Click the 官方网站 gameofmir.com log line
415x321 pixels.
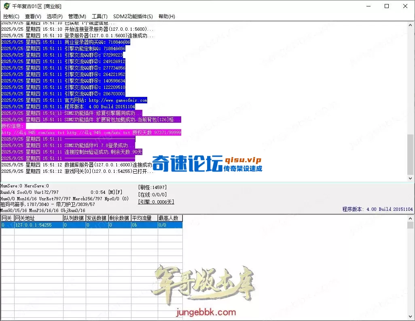coord(74,100)
